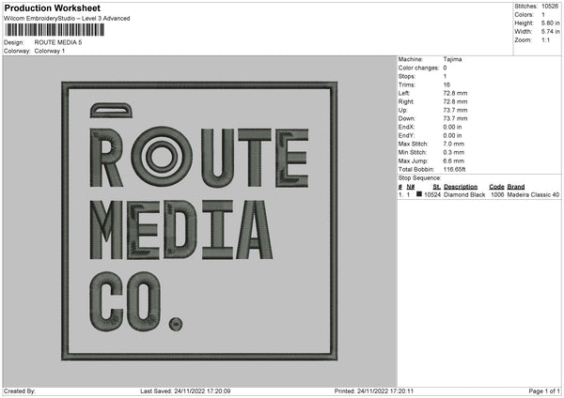Viewport: 564px width, 398px height.
Task: Click the Down value 73.7 mm
Action: (x=455, y=118)
